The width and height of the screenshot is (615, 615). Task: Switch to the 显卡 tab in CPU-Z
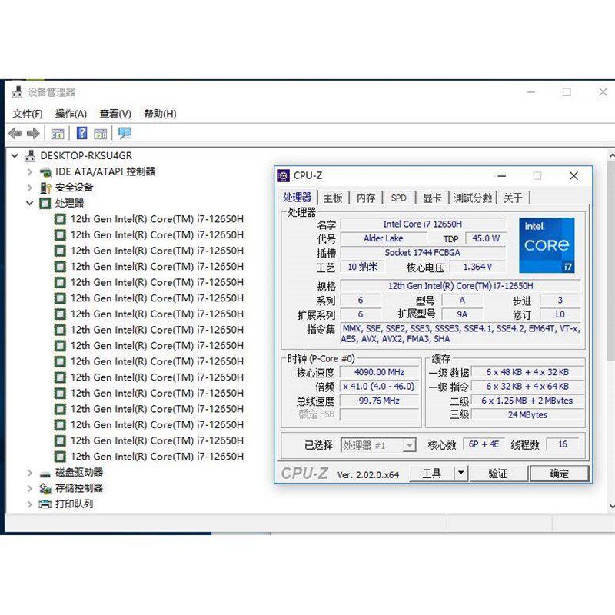click(432, 198)
